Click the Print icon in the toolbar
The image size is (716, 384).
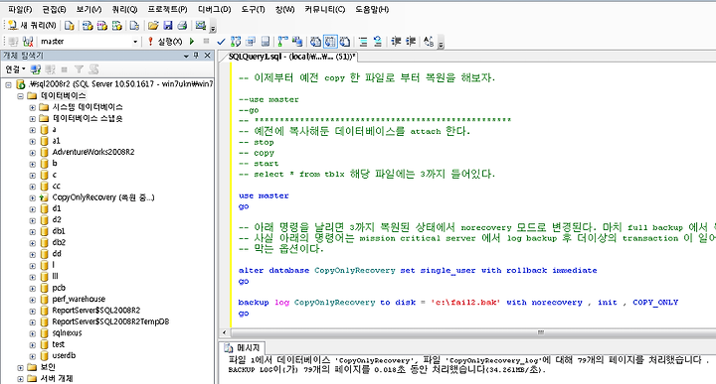pos(182,26)
